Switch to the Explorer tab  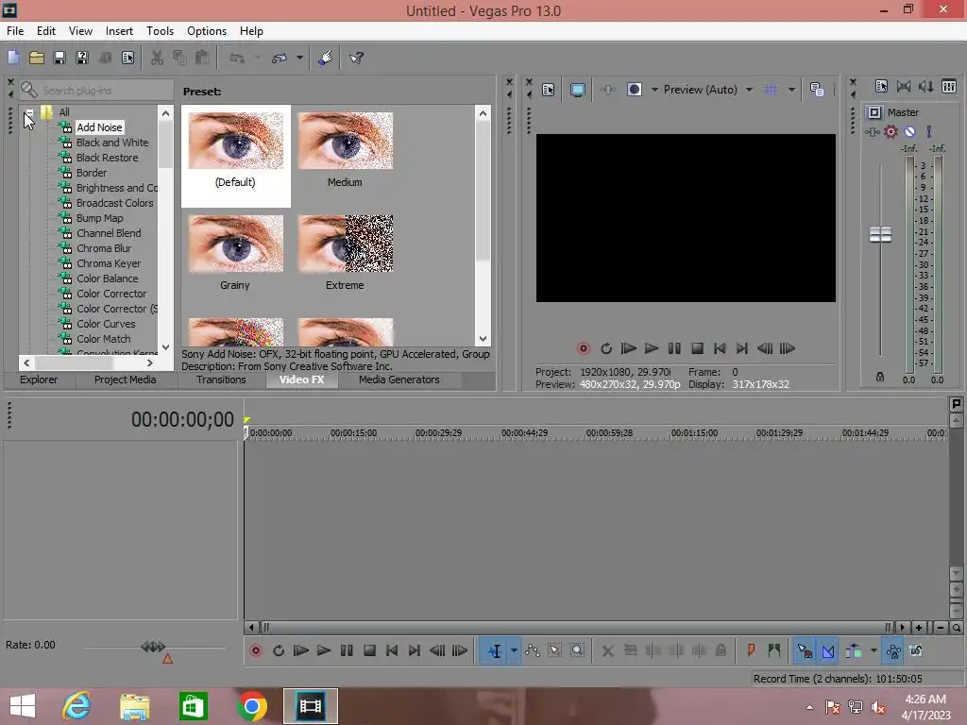(39, 379)
